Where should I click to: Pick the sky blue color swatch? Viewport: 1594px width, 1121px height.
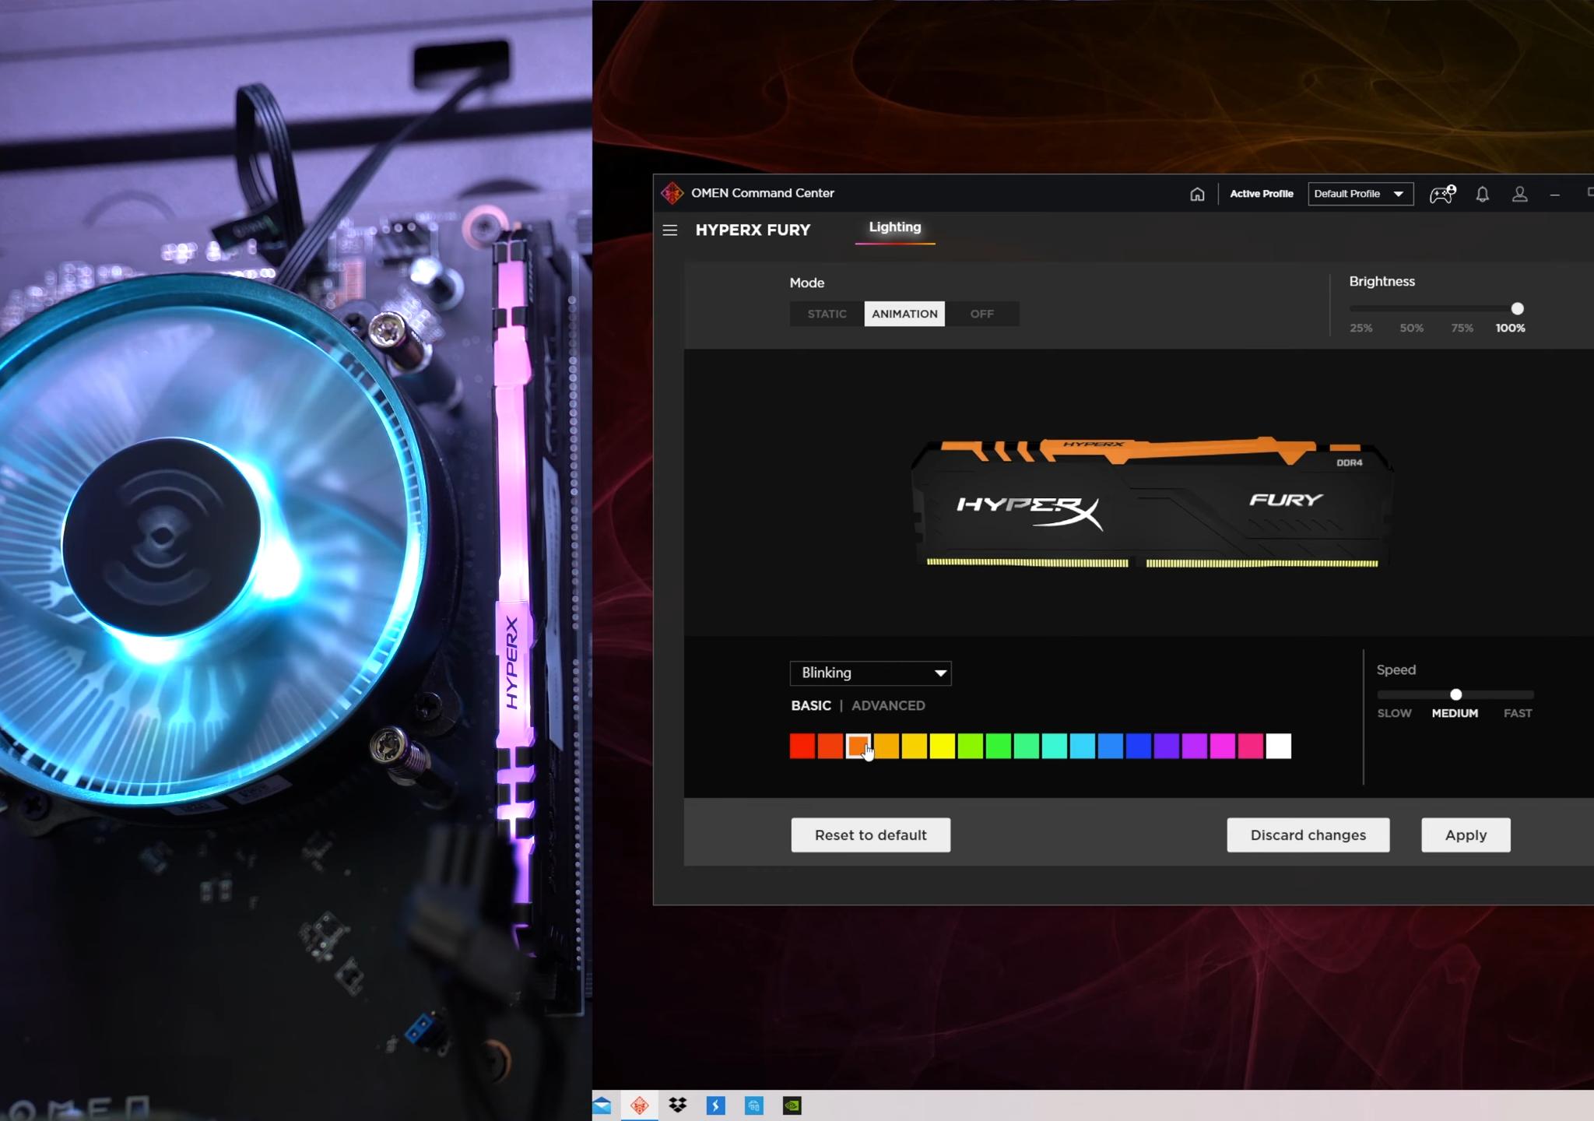pyautogui.click(x=1083, y=746)
